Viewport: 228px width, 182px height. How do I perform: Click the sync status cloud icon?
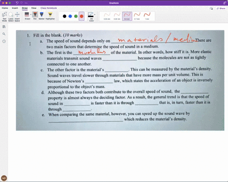point(211,9)
